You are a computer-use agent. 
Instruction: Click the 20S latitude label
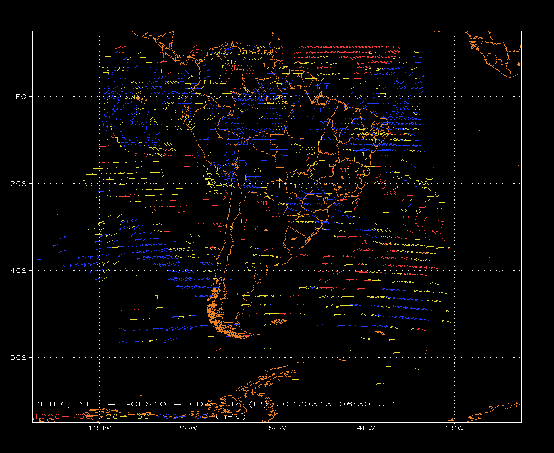click(x=19, y=183)
